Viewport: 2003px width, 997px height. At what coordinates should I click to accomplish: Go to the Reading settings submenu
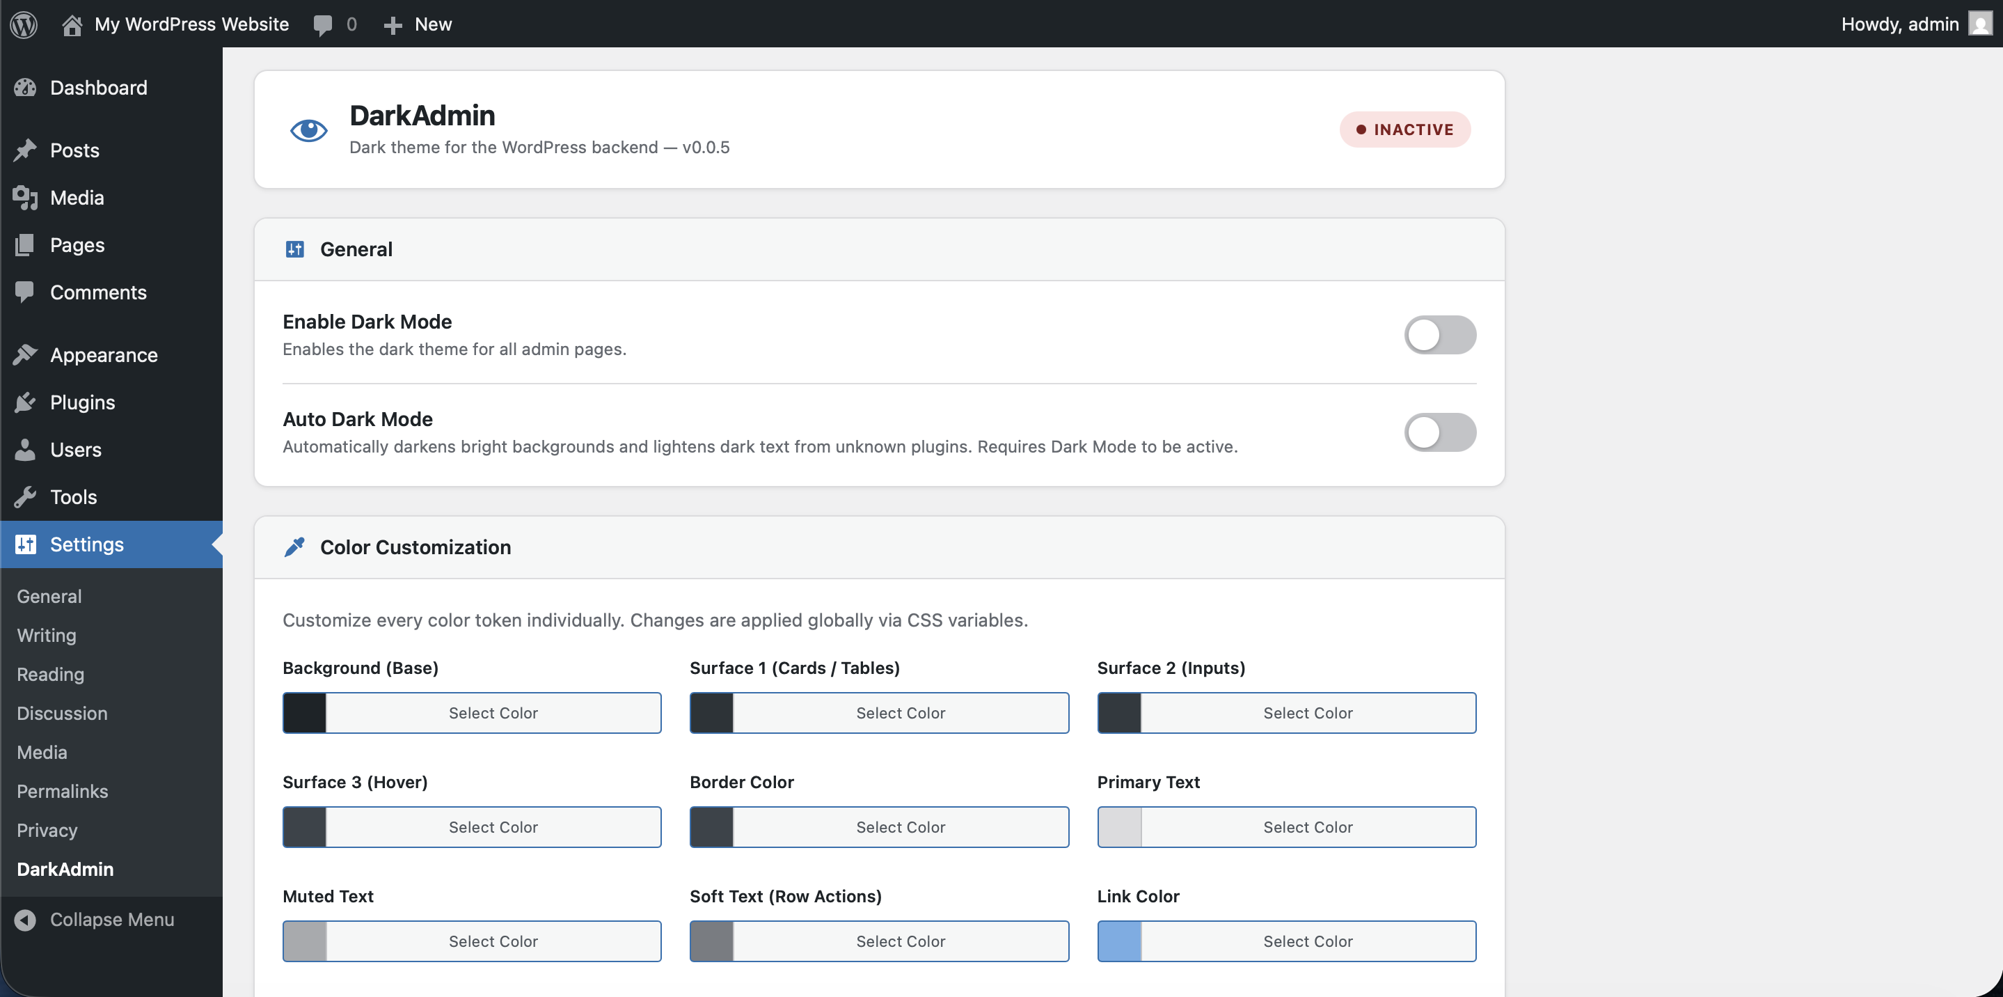point(51,674)
